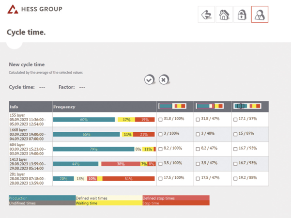Select the 155 layer info cell

(x=31, y=120)
